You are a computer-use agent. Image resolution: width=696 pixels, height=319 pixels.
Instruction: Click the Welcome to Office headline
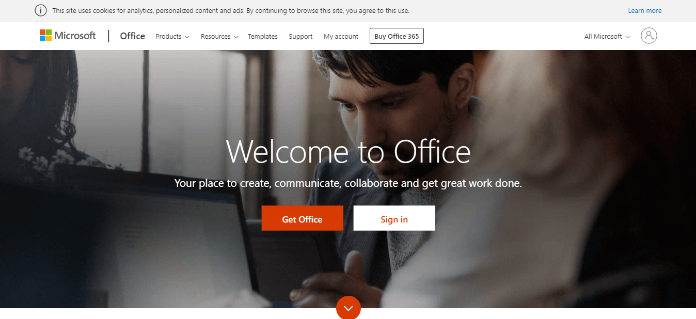click(348, 152)
